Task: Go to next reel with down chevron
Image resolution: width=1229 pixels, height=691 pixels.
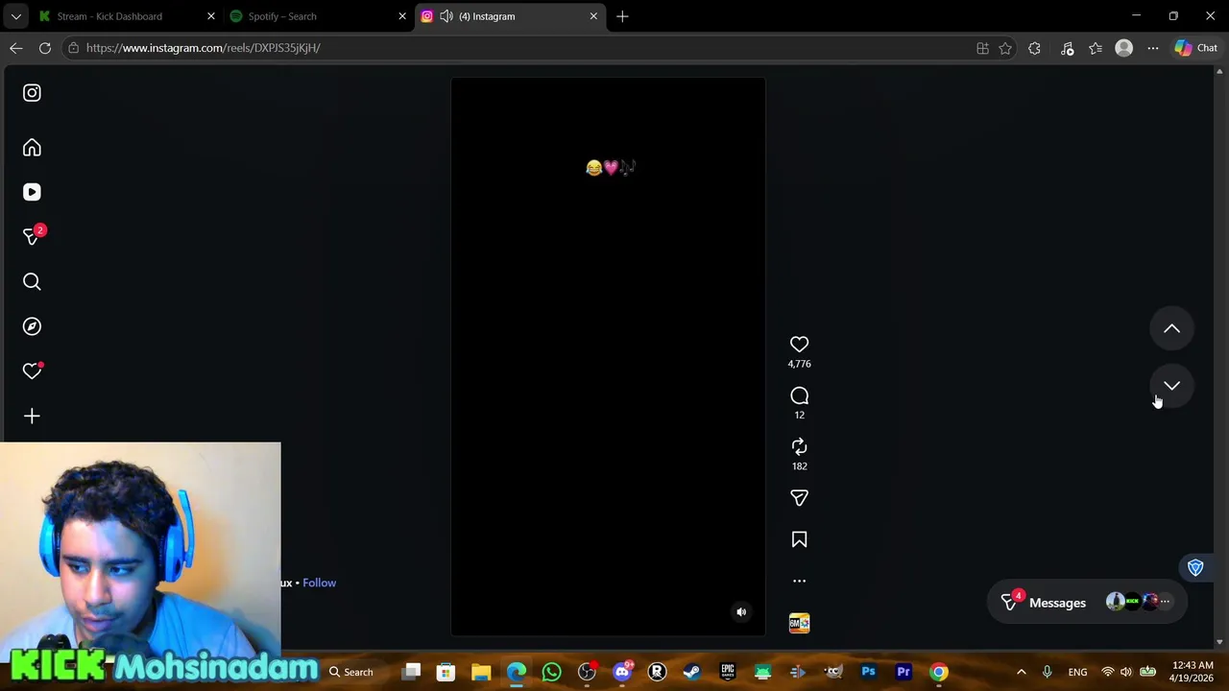Action: coord(1171,385)
